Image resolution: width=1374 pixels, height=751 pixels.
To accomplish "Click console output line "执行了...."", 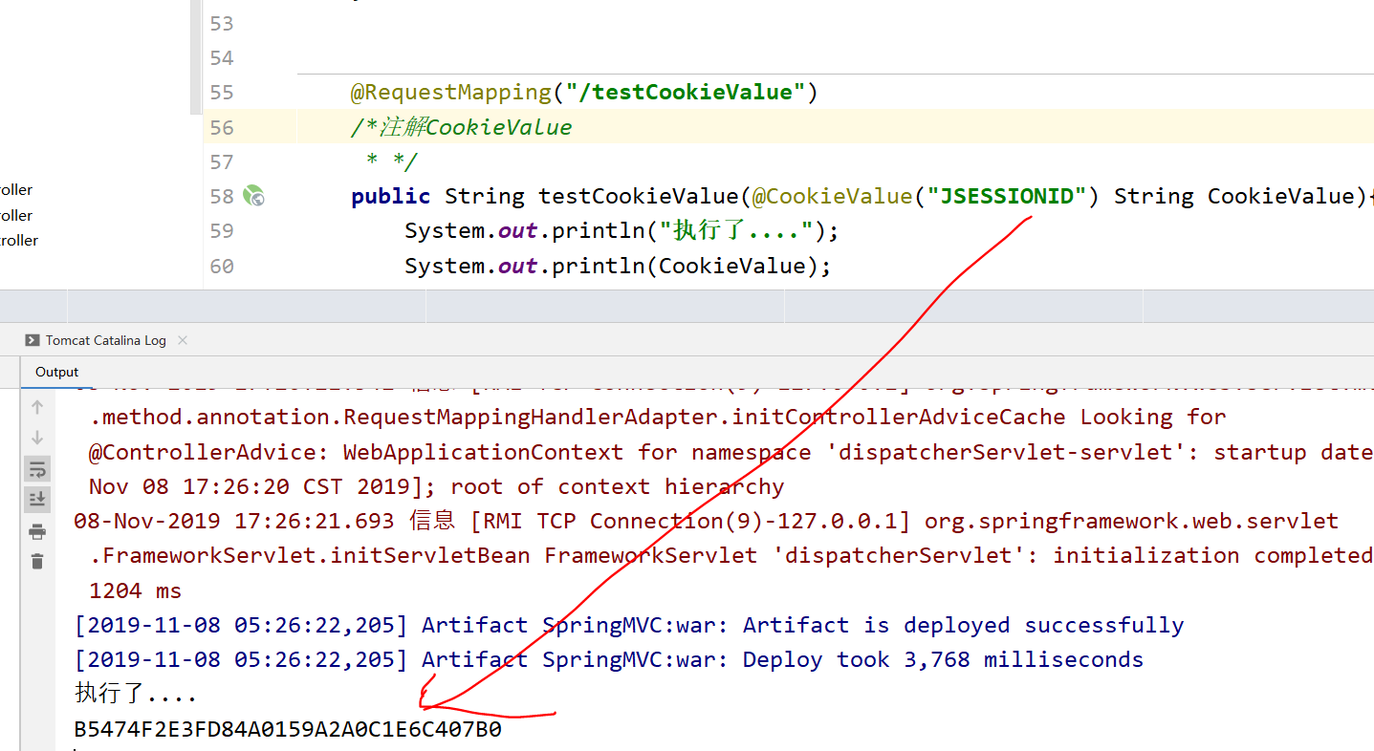I will 136,695.
